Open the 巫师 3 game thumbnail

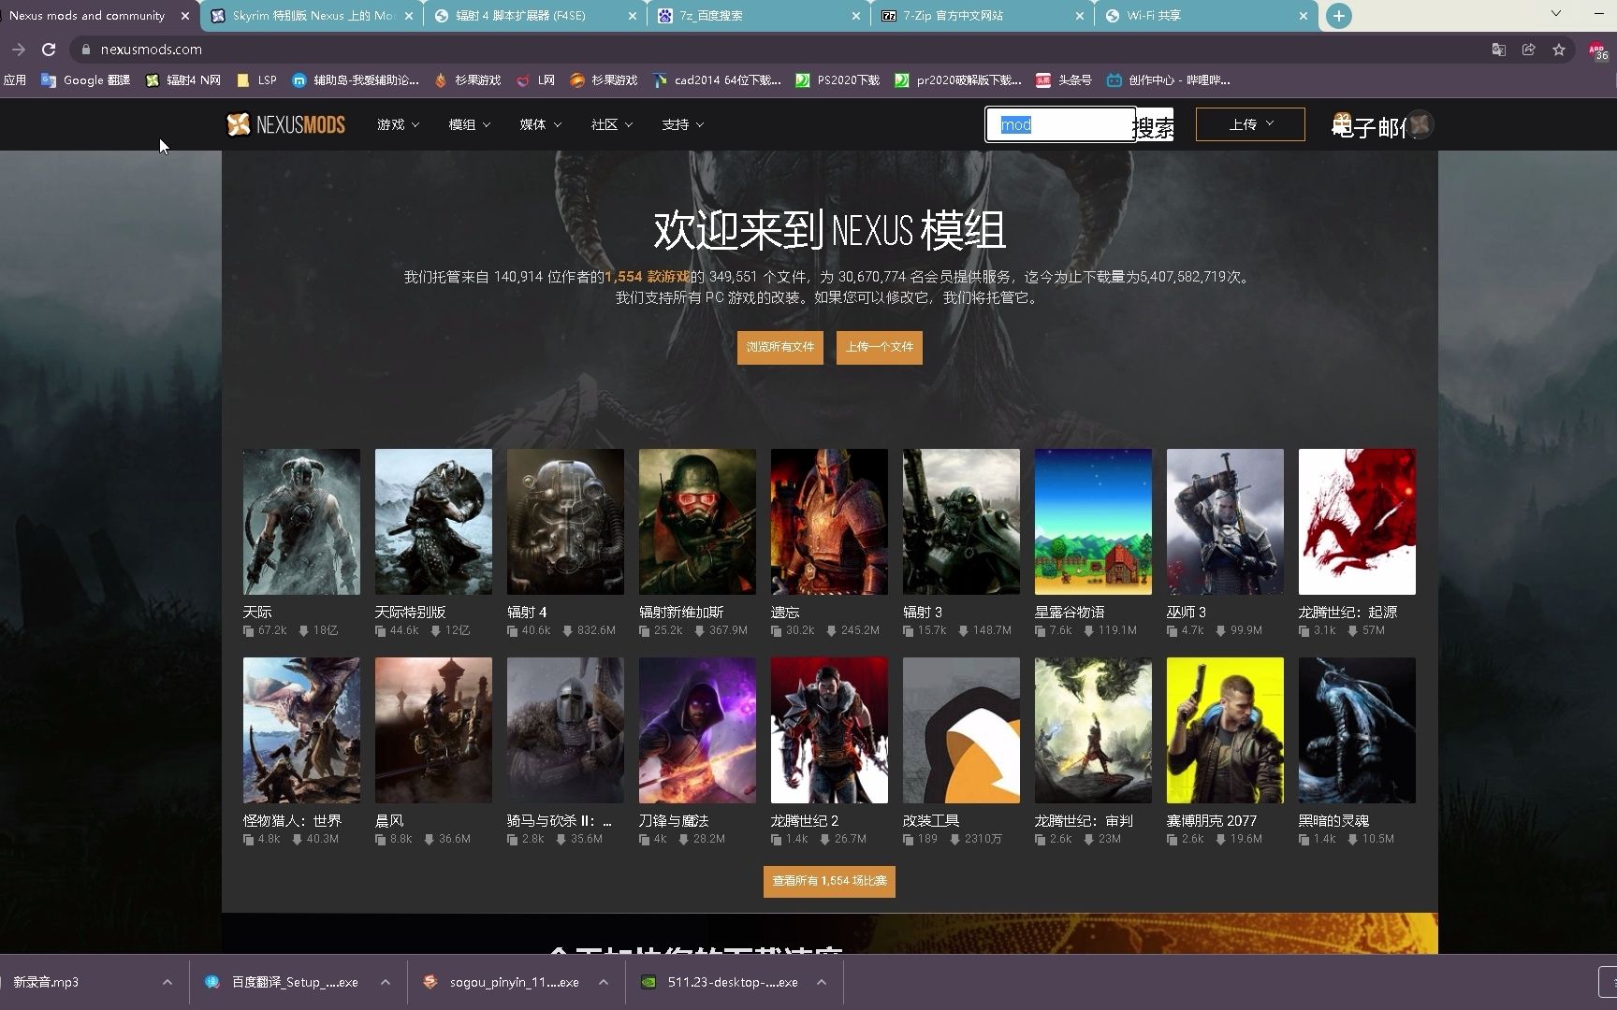tap(1225, 522)
